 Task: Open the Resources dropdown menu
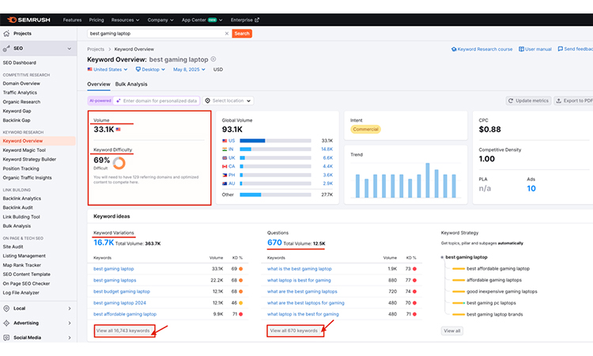[x=125, y=20]
